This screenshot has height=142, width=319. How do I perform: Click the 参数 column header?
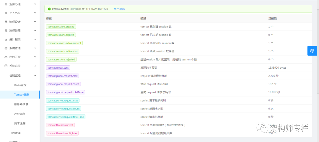[49, 19]
